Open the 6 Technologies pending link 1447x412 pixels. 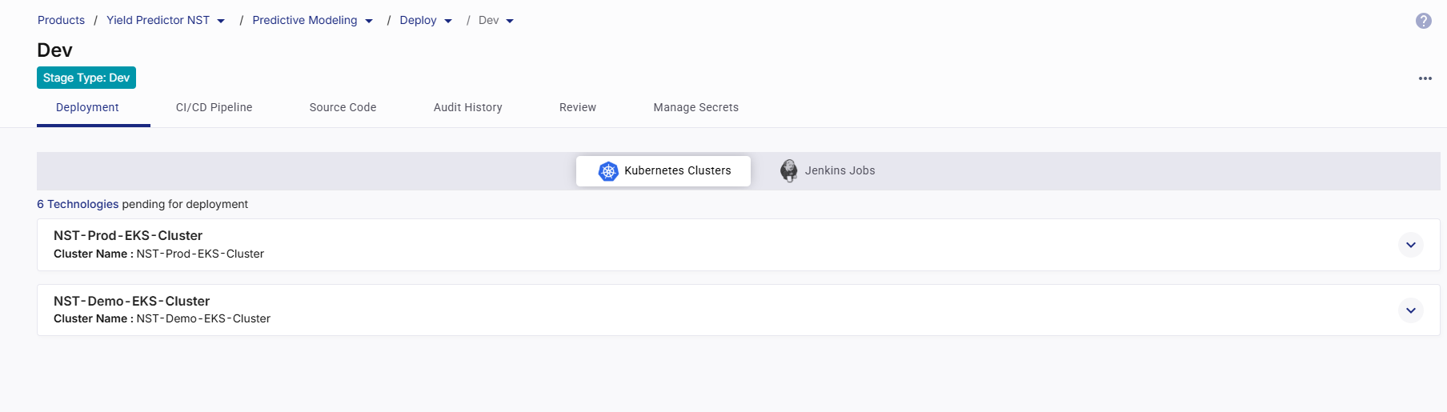[78, 204]
